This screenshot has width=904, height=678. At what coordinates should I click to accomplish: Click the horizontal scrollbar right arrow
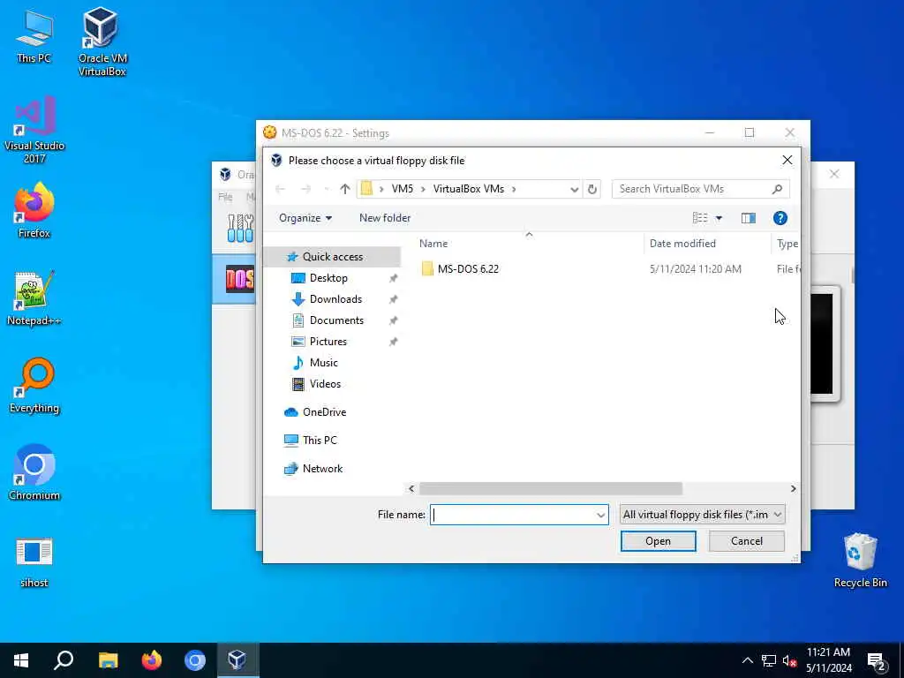pyautogui.click(x=794, y=489)
